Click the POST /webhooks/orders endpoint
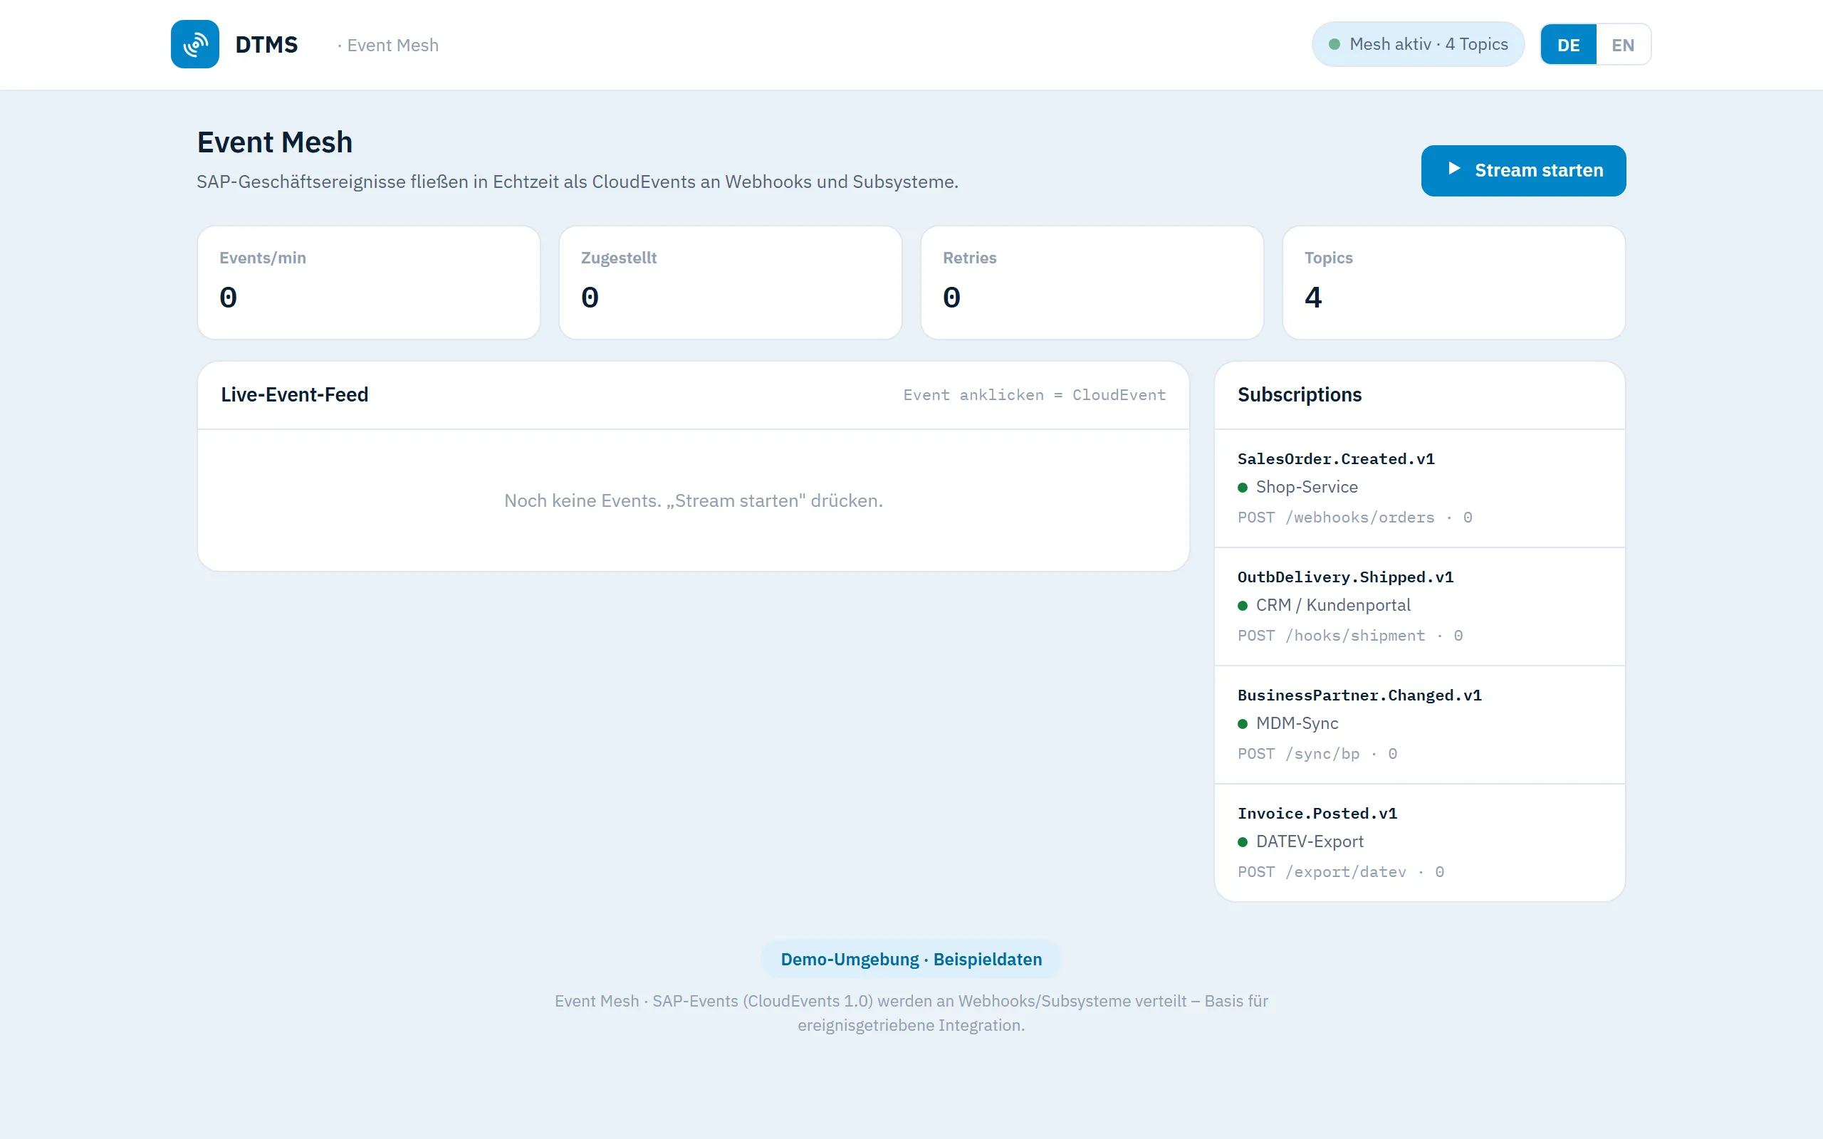Viewport: 1823px width, 1139px height. pyautogui.click(x=1337, y=518)
